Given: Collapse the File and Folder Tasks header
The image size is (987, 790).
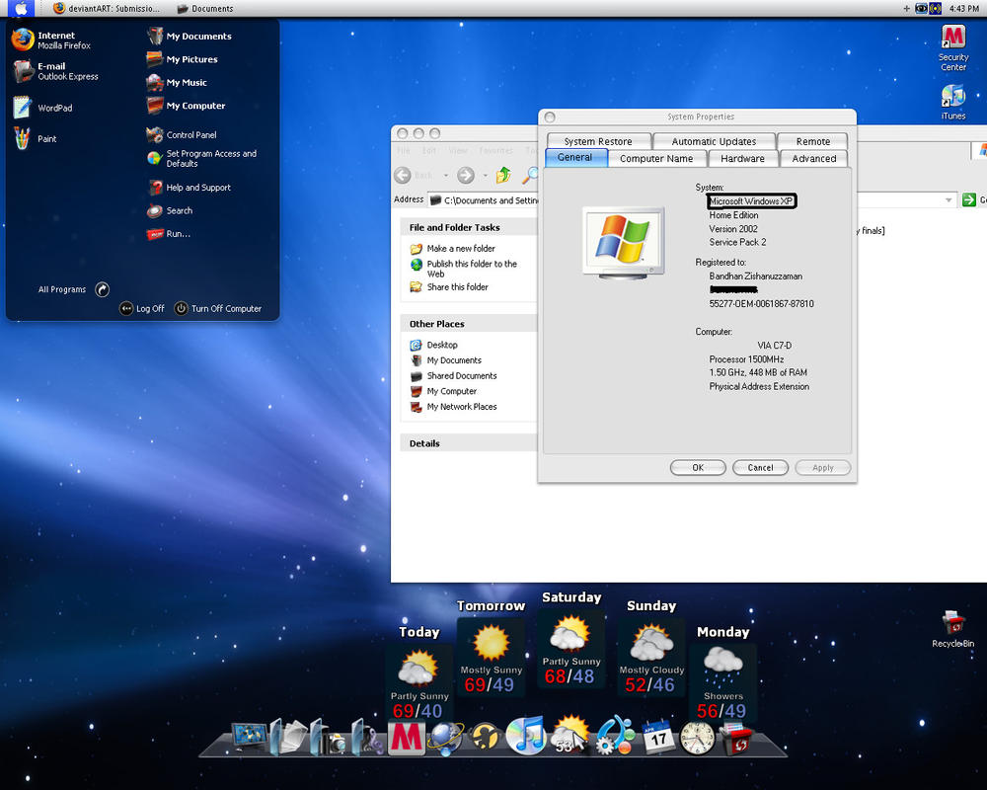Looking at the screenshot, I should coord(469,227).
